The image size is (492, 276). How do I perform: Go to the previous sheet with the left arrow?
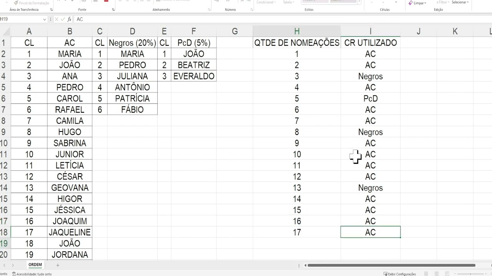coord(4,265)
